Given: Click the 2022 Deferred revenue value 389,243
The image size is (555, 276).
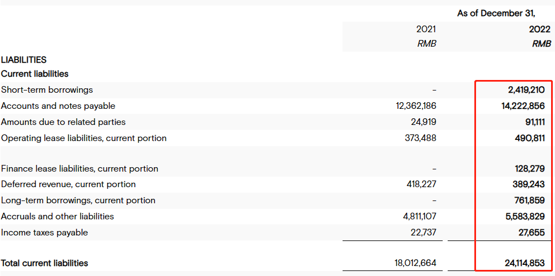Looking at the screenshot, I should [529, 184].
